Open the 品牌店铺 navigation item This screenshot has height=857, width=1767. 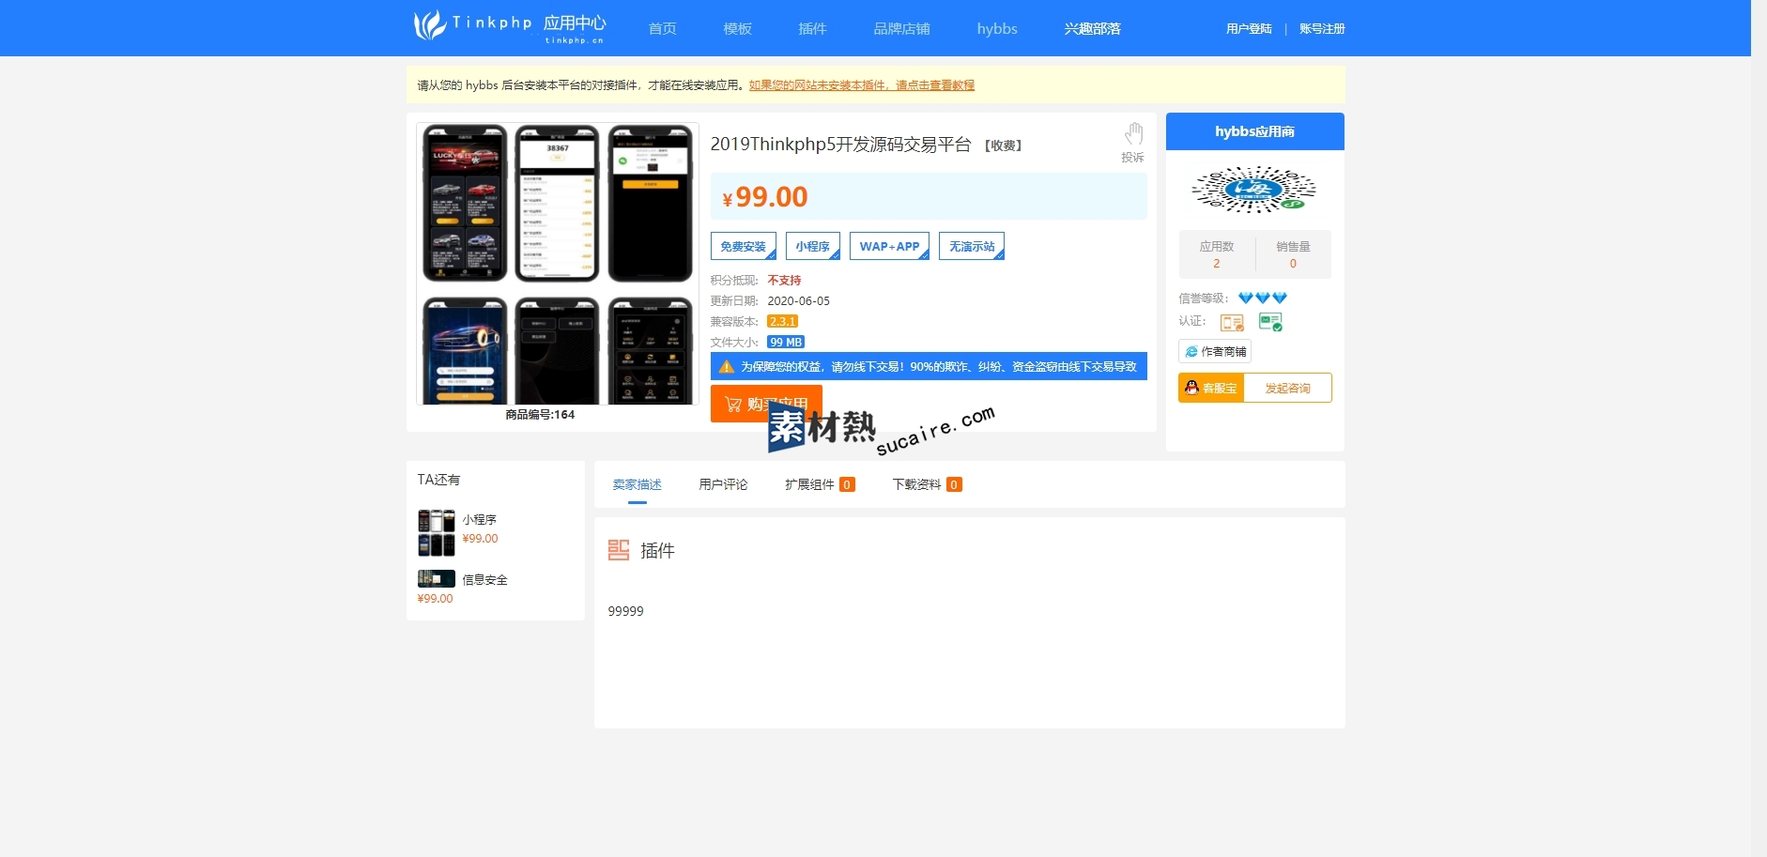(x=901, y=29)
